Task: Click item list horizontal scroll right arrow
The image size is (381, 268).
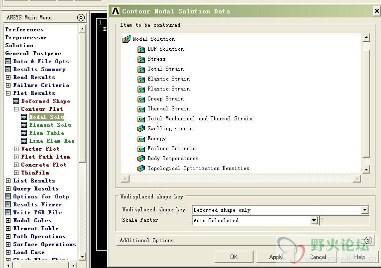Action: point(357,179)
